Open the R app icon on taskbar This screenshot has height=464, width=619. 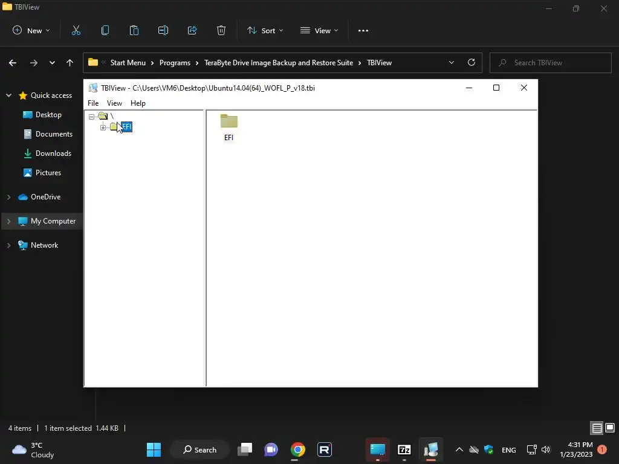pos(325,449)
